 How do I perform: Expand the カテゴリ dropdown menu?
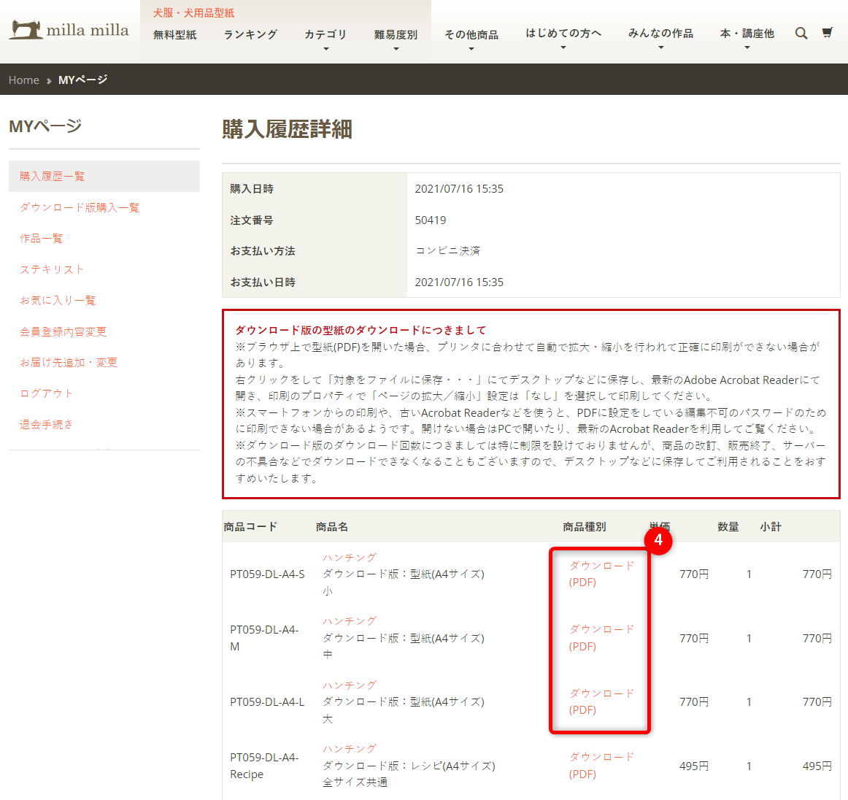[x=325, y=35]
